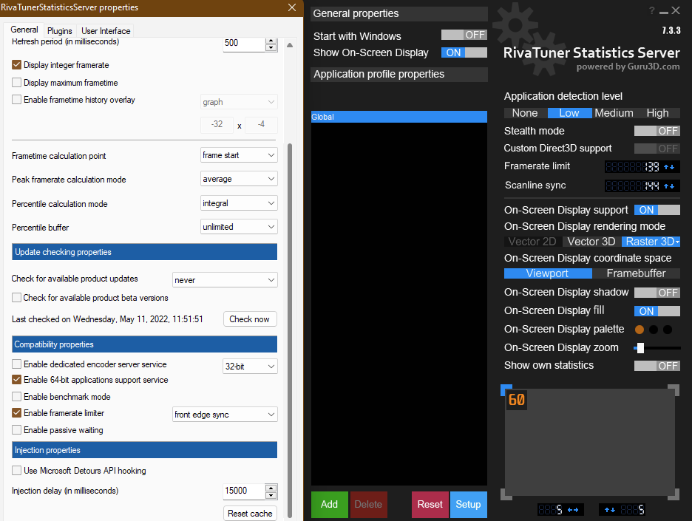The image size is (692, 521).
Task: Decrease Refresh period with down spinner arrow
Action: 271,47
